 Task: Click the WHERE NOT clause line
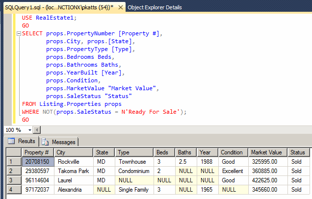[104, 112]
